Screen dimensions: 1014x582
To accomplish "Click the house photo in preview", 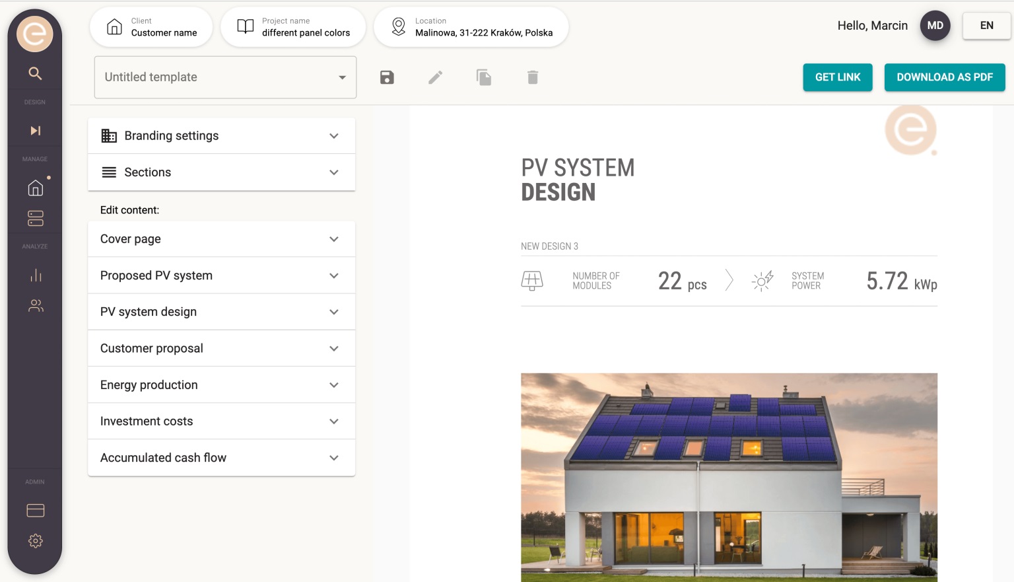I will coord(729,477).
